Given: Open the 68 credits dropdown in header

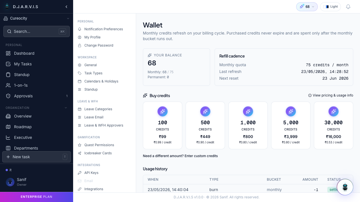Looking at the screenshot, I should pos(307,7).
